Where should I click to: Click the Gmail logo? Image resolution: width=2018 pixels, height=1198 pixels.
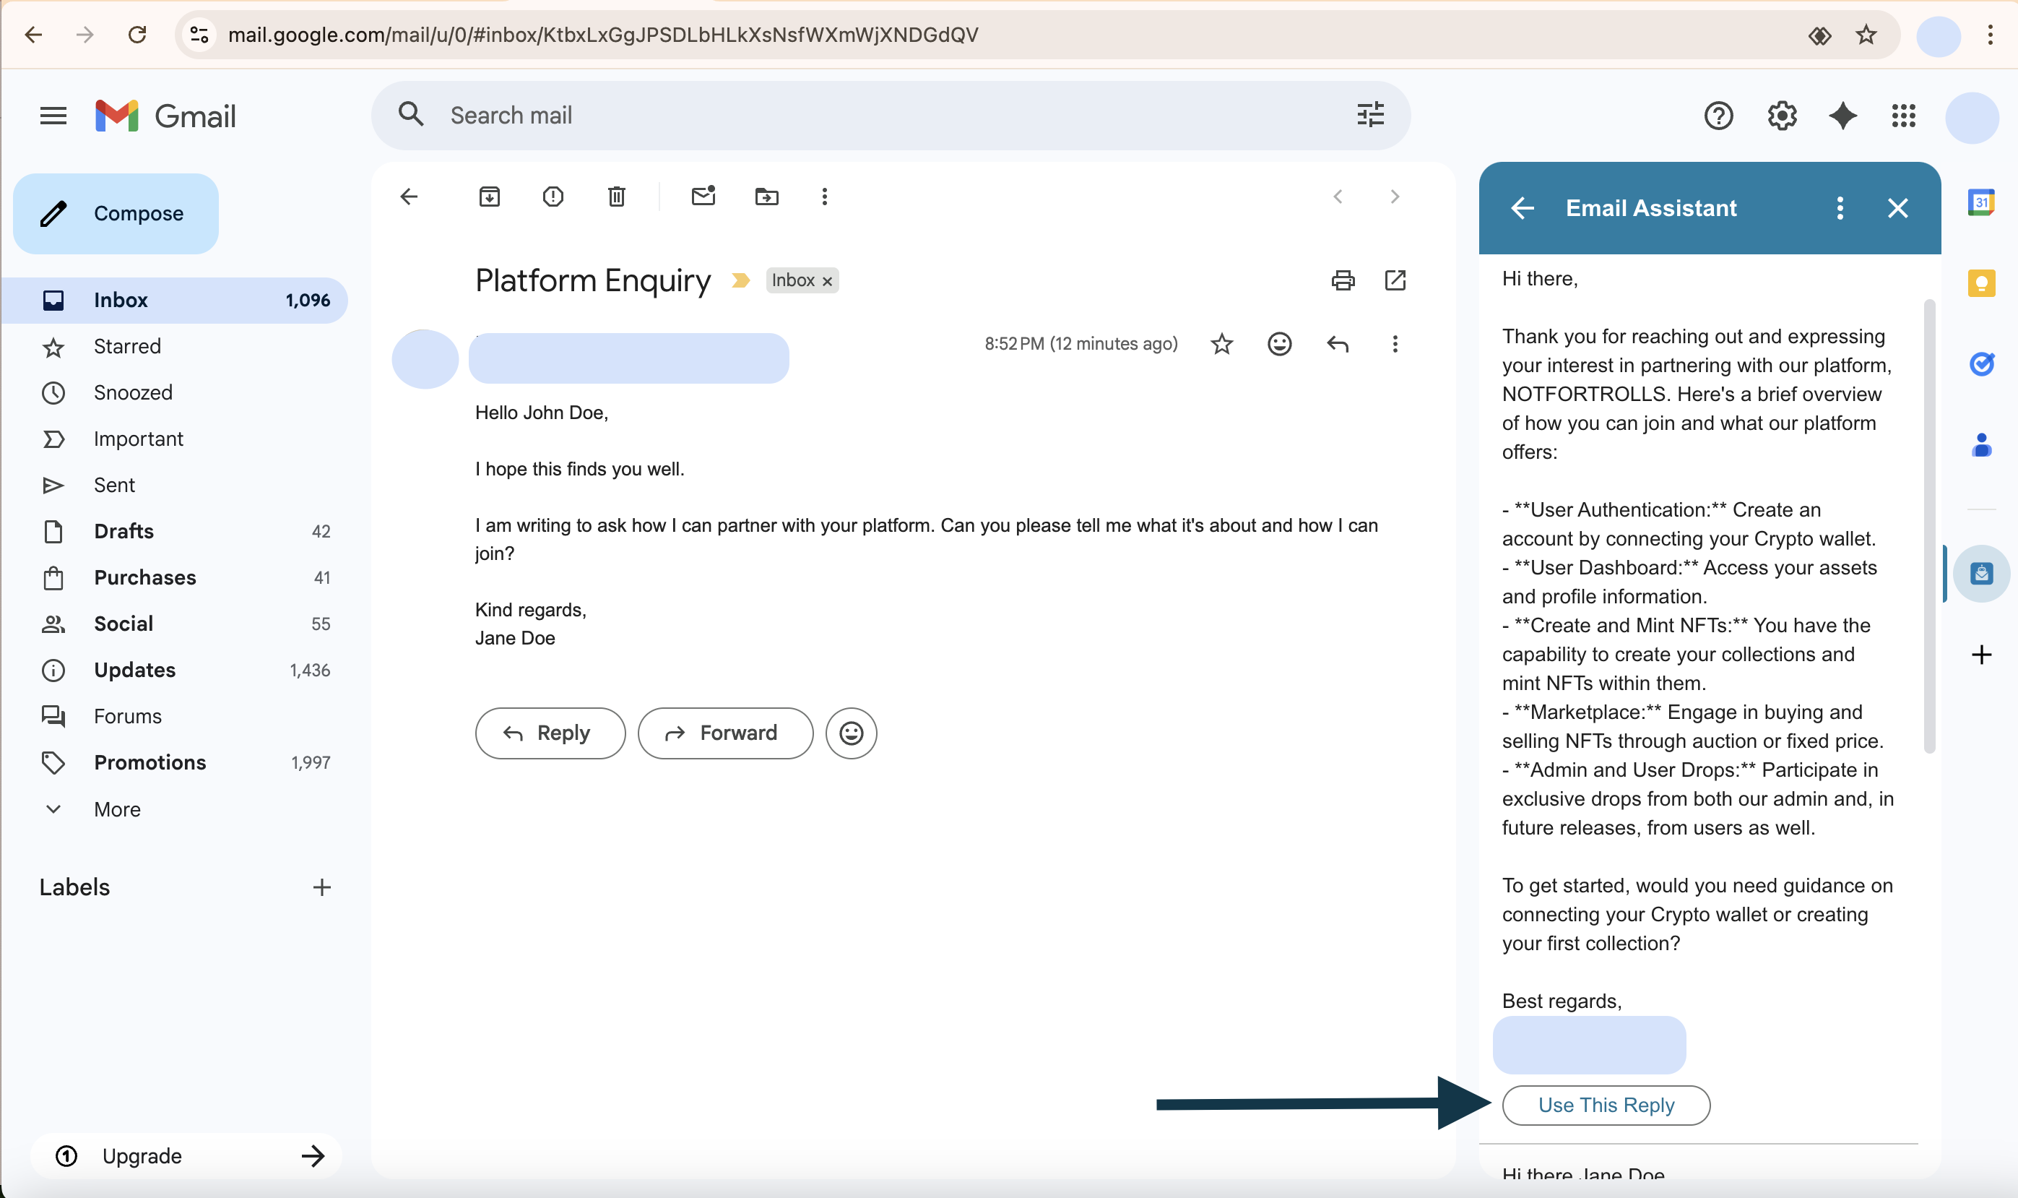(165, 116)
